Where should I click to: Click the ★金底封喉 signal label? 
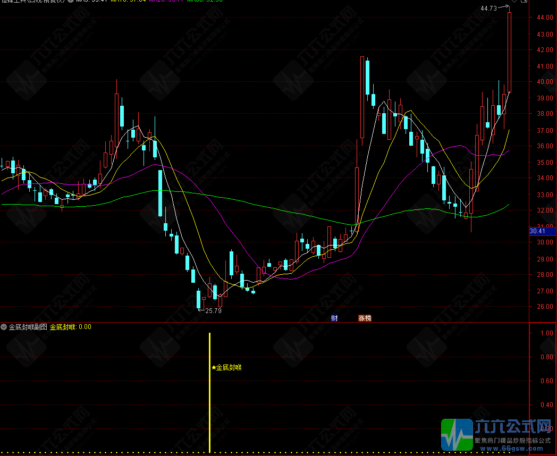[x=226, y=368]
